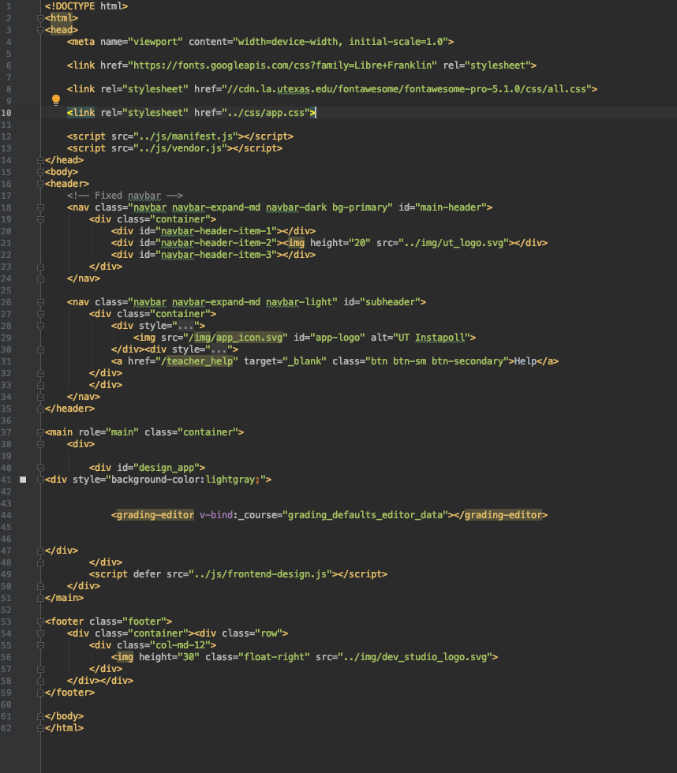Click the ut_logo.svg image path
677x773 pixels.
pos(454,243)
